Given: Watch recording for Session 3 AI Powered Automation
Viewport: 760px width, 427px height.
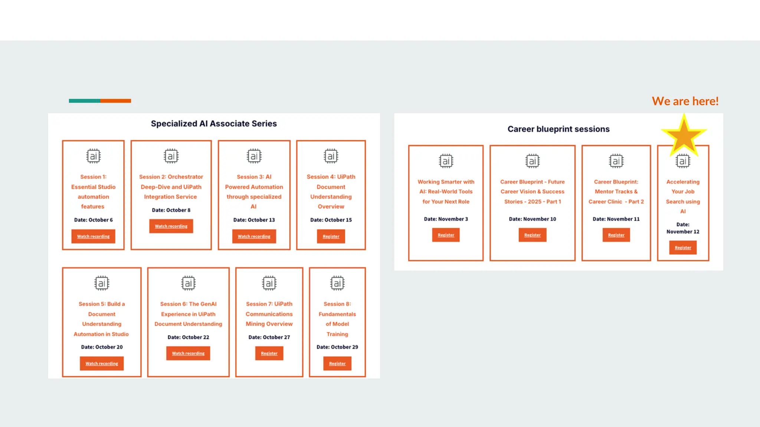Looking at the screenshot, I should coord(254,236).
